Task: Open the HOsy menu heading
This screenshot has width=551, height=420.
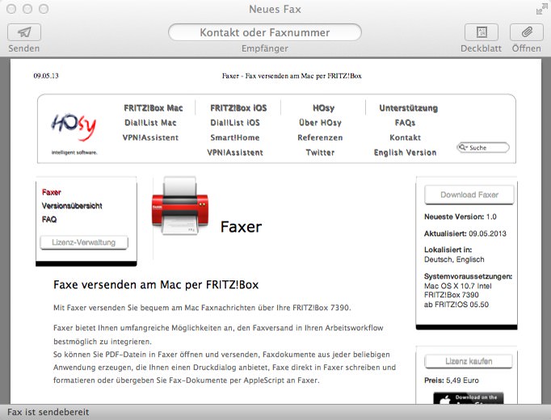Action: click(324, 107)
